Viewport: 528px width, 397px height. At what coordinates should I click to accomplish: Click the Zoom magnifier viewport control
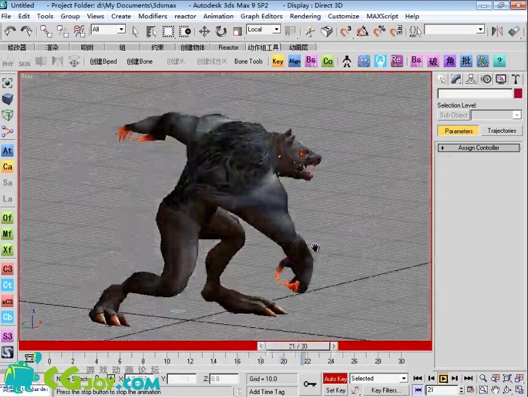[x=483, y=379]
